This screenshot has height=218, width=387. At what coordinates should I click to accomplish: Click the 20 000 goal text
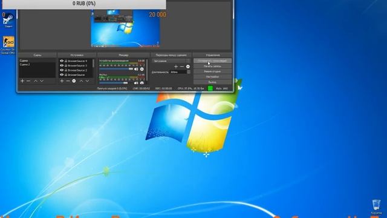point(157,15)
